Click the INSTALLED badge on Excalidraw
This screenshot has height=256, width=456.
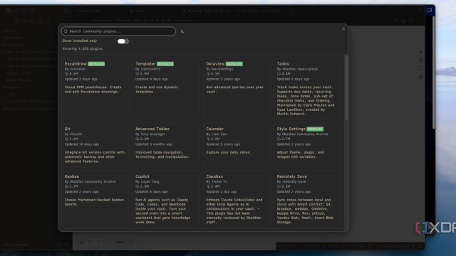click(96, 64)
